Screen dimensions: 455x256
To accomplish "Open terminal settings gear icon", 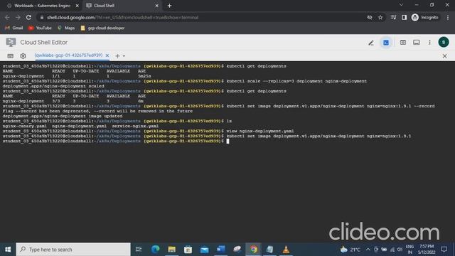I will point(23,55).
